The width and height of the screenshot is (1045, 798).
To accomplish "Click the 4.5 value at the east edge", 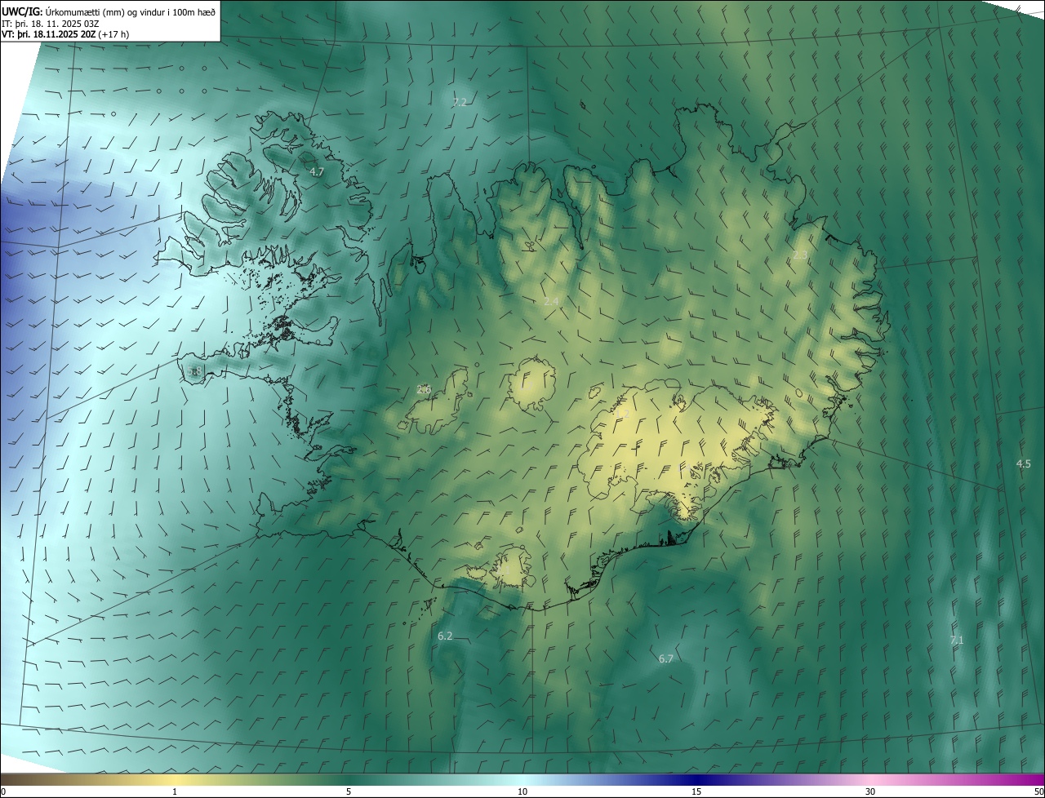I will (x=1023, y=464).
